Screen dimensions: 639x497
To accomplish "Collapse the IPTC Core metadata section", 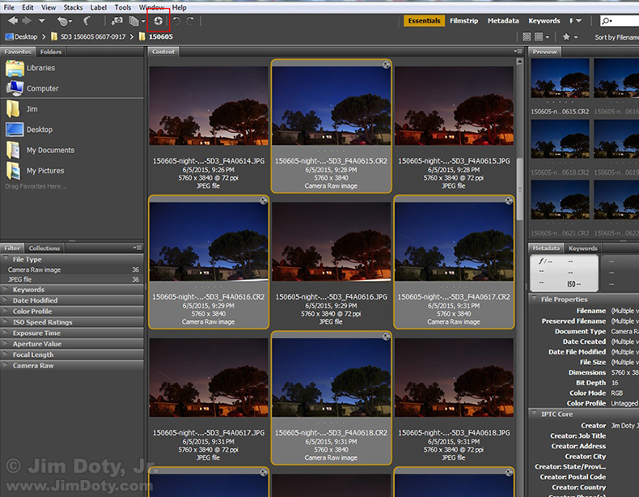I will 535,414.
